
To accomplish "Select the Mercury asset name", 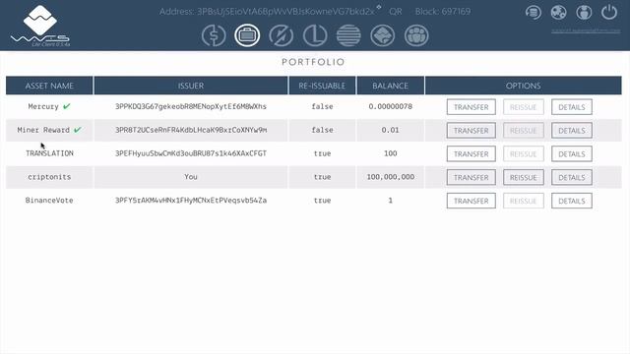I will click(43, 106).
